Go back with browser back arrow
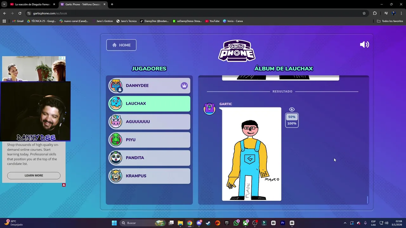Image resolution: width=406 pixels, height=228 pixels. coord(4,13)
